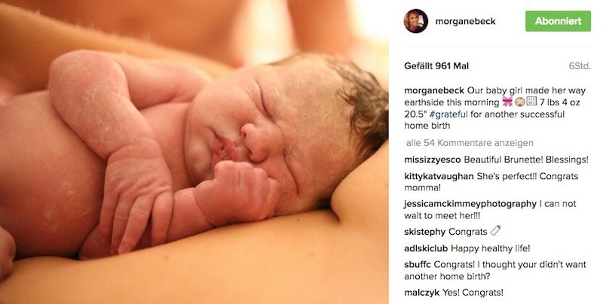Image resolution: width=603 pixels, height=304 pixels.
Task: Click the baby bottle emoji after Congrats
Action: [x=495, y=231]
